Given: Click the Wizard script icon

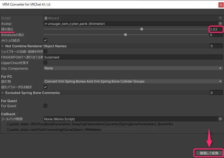Looking at the screenshot, I should click(x=46, y=18).
